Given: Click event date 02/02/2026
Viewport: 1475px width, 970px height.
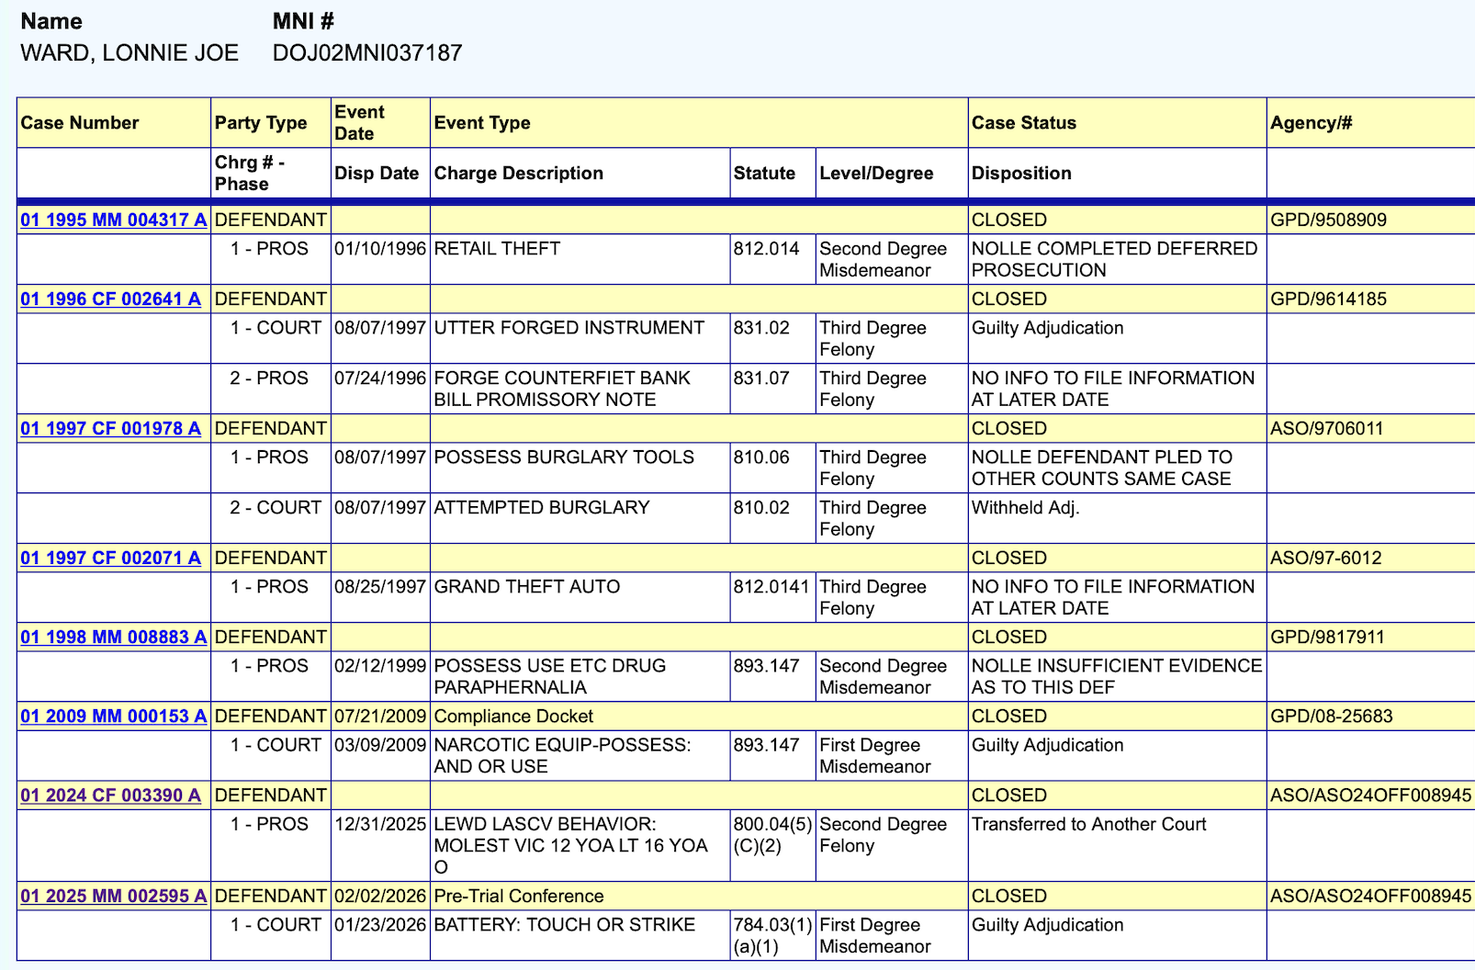Looking at the screenshot, I should pyautogui.click(x=380, y=896).
